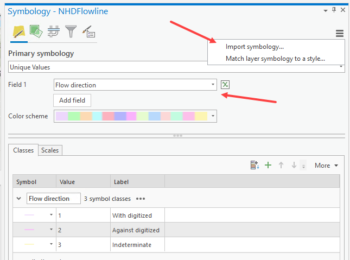Image resolution: width=350 pixels, height=260 pixels.
Task: Select the value 1 cell
Action: tap(83, 215)
